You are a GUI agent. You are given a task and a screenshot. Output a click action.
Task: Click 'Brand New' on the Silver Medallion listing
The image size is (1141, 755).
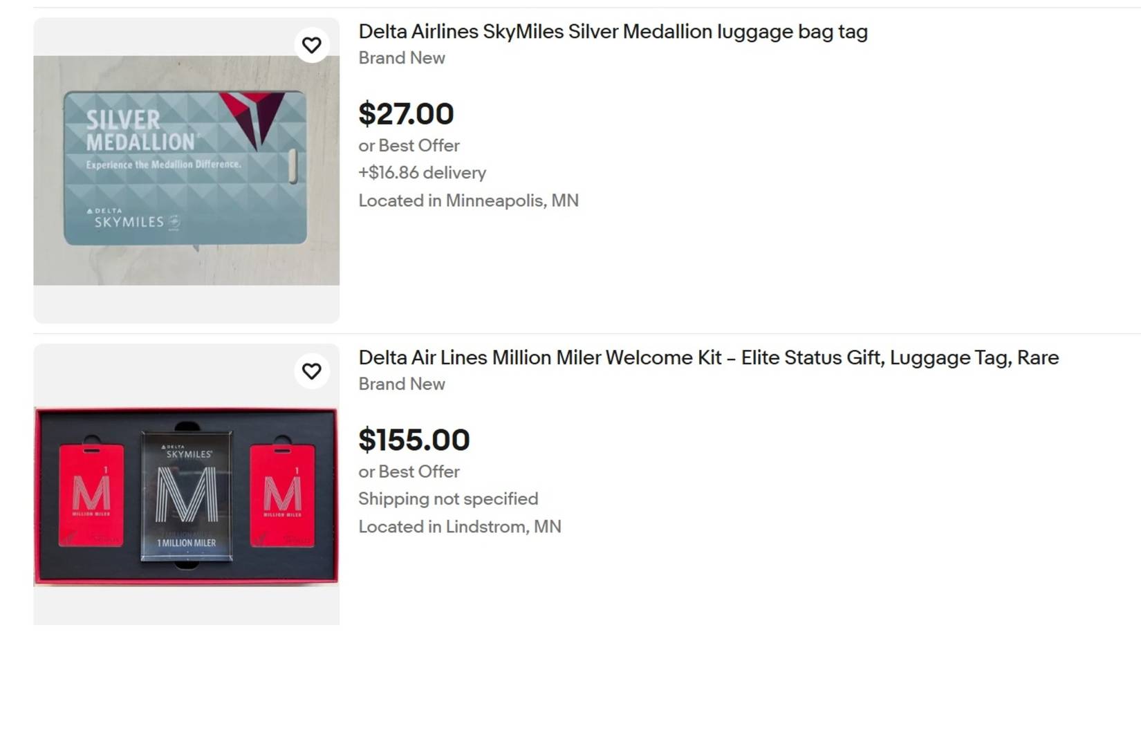pos(401,58)
